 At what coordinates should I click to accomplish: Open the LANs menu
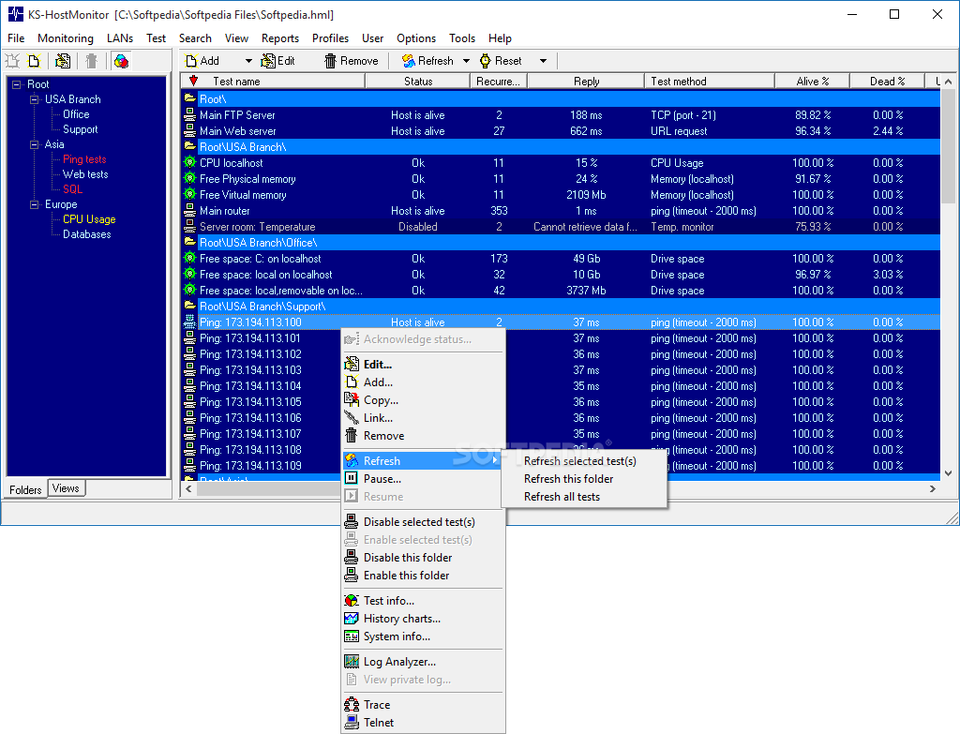(x=120, y=37)
